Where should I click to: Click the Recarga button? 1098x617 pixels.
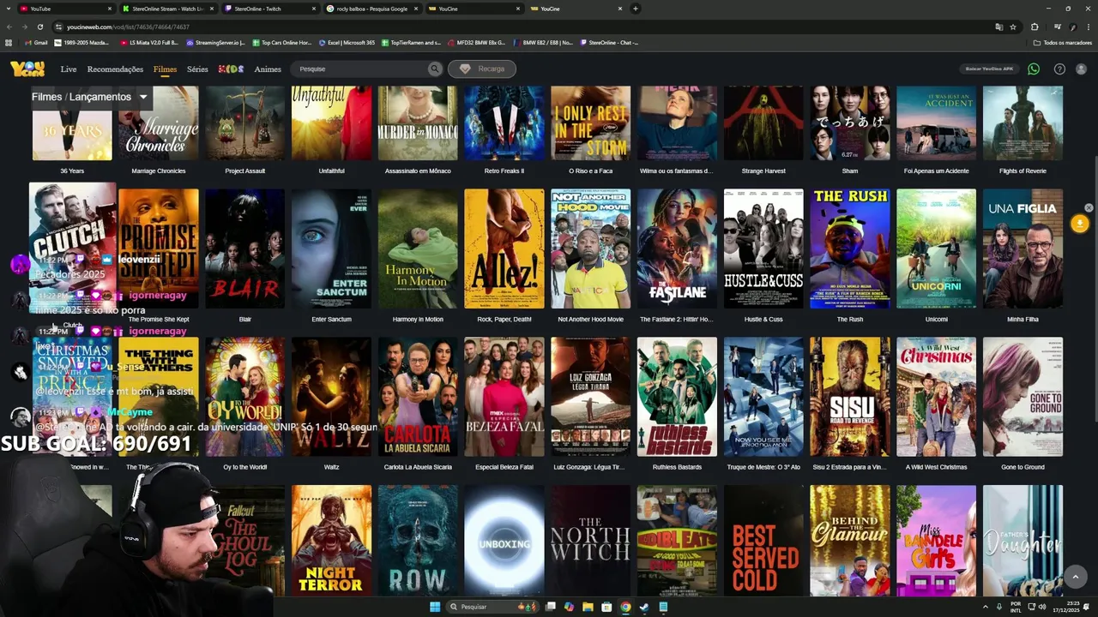coord(482,69)
